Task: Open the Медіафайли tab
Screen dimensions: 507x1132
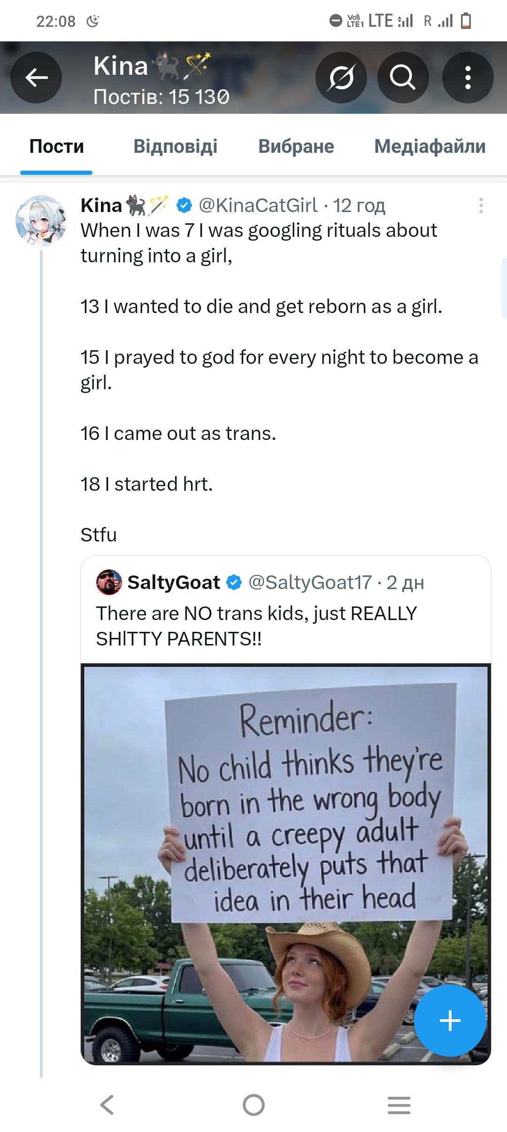Action: tap(430, 146)
